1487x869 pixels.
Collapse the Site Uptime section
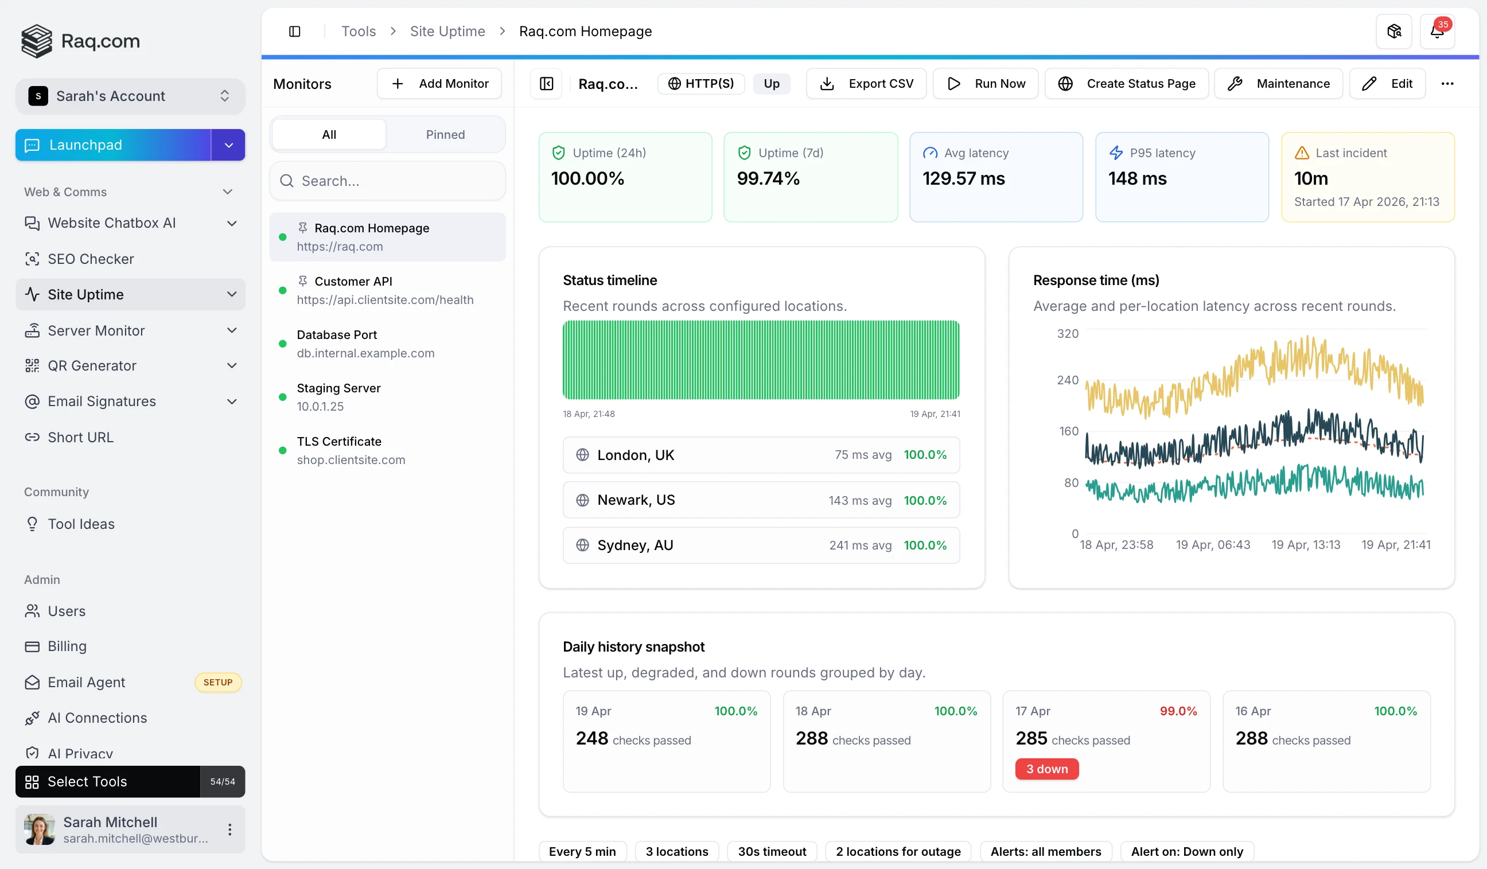[x=231, y=294]
